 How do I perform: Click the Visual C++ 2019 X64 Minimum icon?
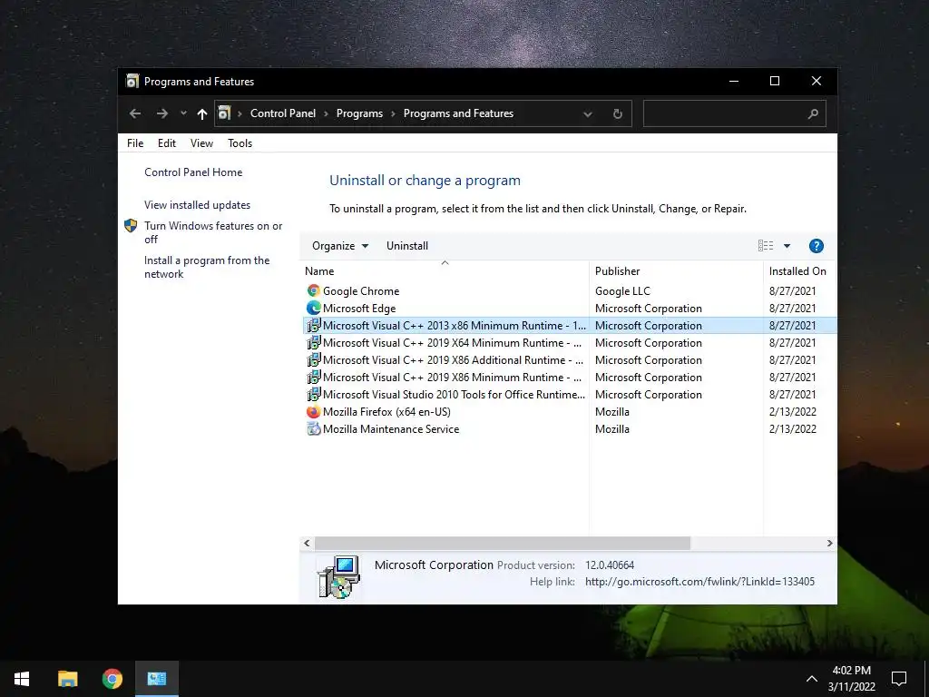tap(313, 342)
